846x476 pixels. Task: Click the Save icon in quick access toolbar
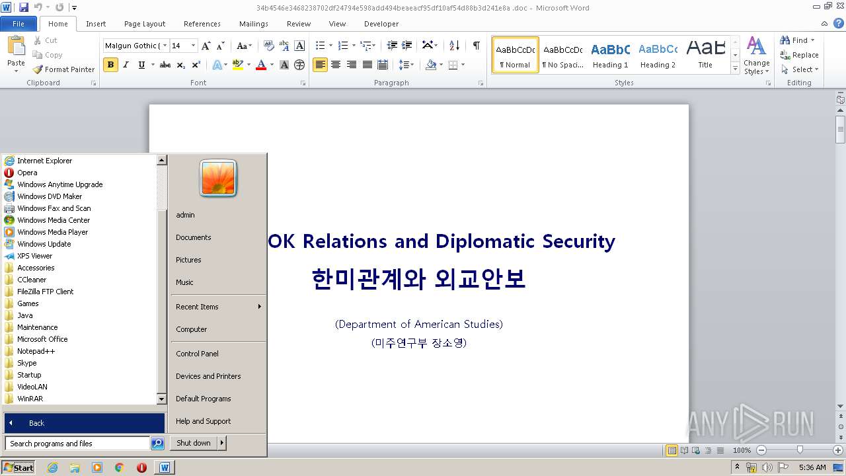(24, 7)
